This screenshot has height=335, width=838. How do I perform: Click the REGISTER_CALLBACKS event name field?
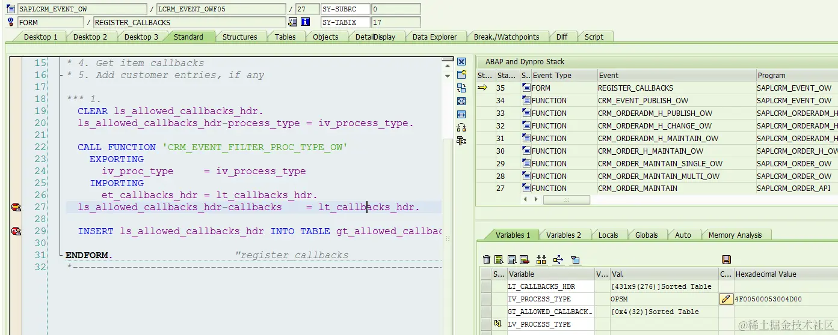click(x=189, y=22)
